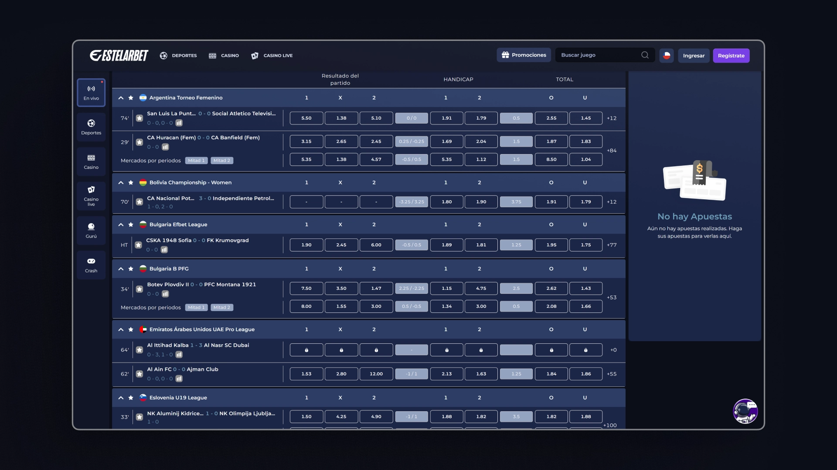Show +77 more markets for CSKA Sofia match
Viewport: 837px width, 470px height.
tap(612, 245)
